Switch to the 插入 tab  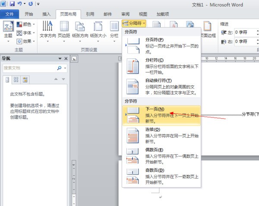pos(46,14)
